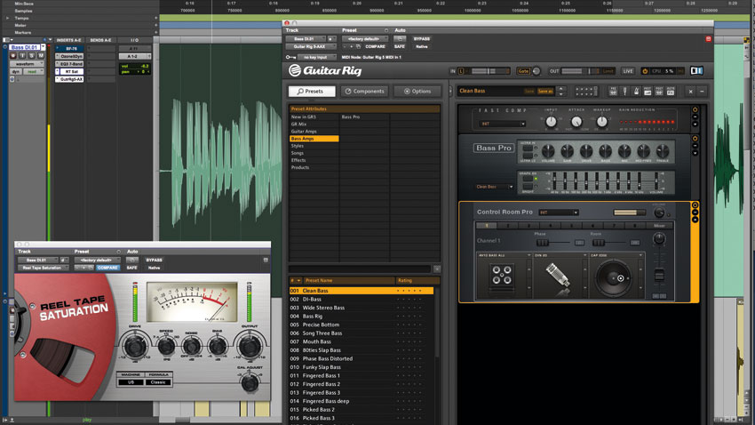This screenshot has width=755, height=425.
Task: Select Bass Amps preset attribute
Action: [314, 139]
